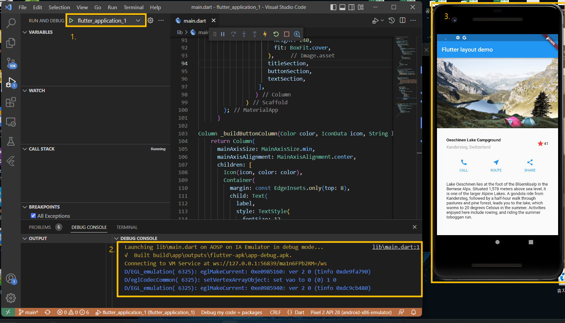The image size is (565, 323).
Task: Open the Search view in activity bar
Action: pyautogui.click(x=11, y=23)
